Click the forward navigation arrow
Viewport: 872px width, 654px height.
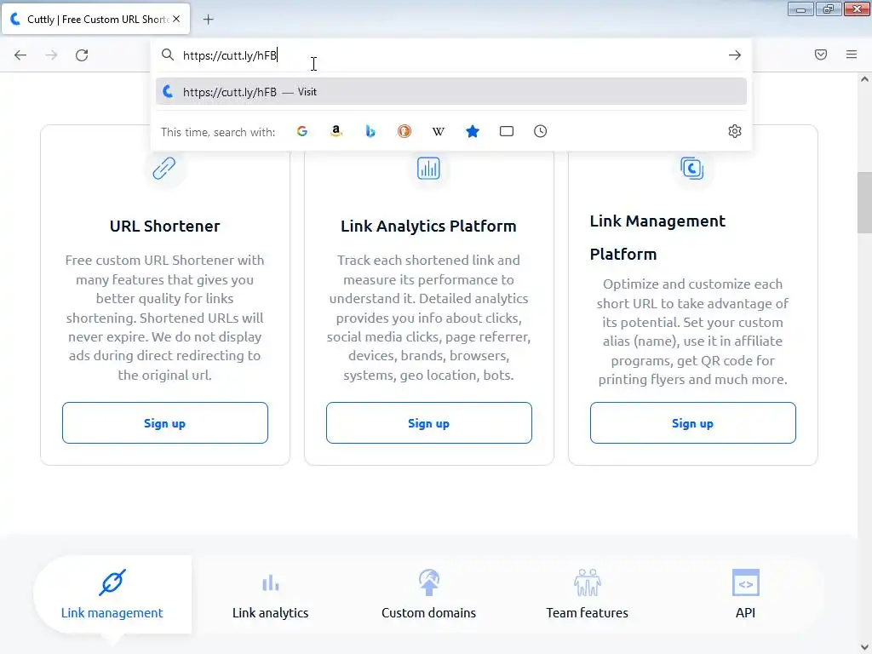pyautogui.click(x=51, y=55)
